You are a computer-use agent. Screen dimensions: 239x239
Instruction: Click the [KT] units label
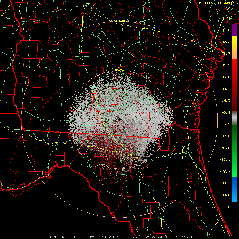(227, 18)
